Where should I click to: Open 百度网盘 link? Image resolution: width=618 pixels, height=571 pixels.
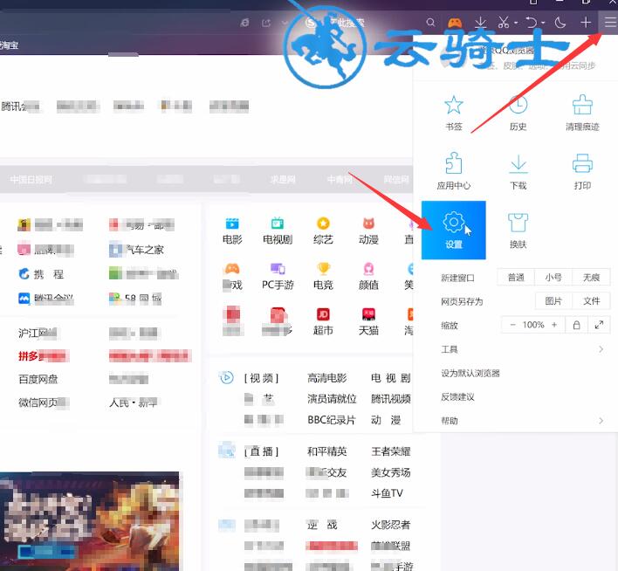pos(38,379)
